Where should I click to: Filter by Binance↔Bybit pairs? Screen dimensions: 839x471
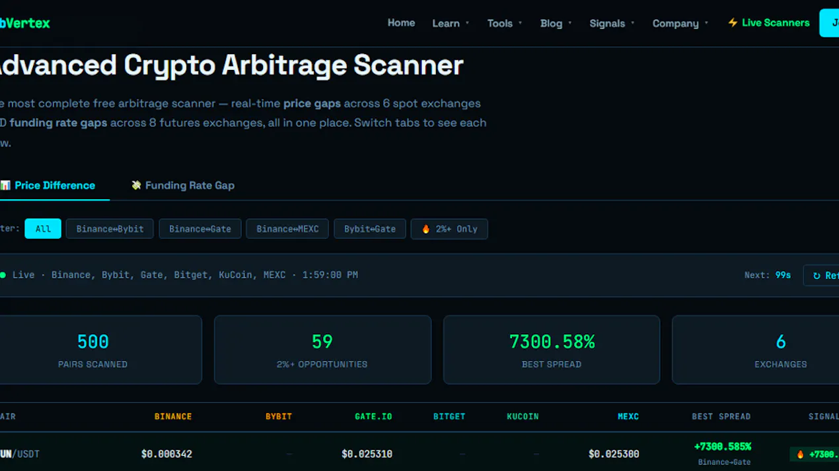tap(110, 229)
